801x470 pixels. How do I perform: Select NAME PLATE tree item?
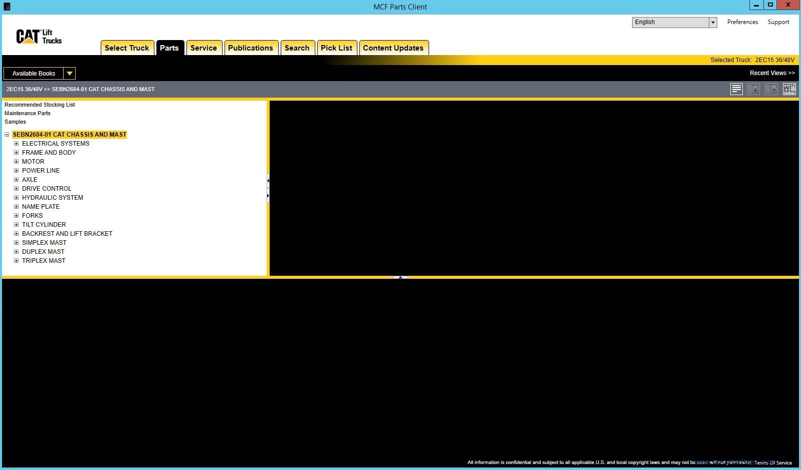[x=41, y=207]
